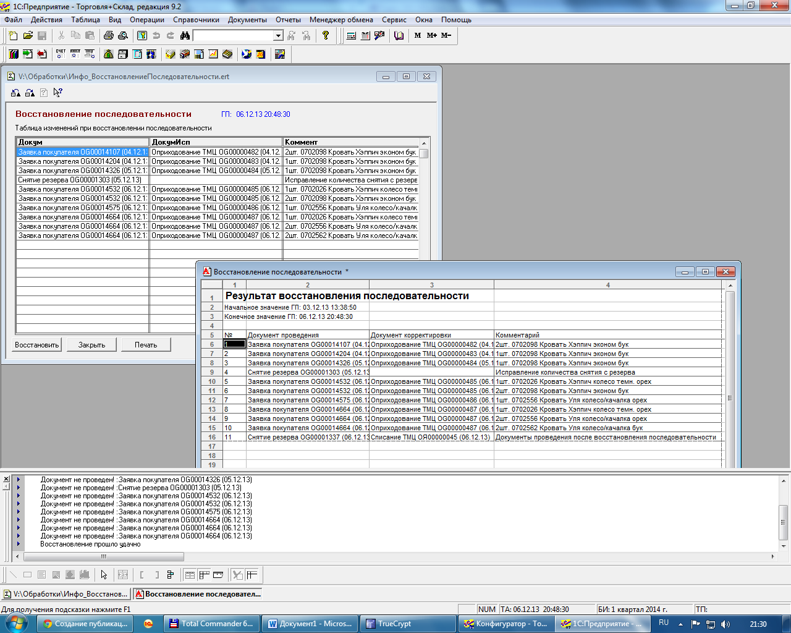
Task: Open the Windows Start menu
Action: (16, 624)
